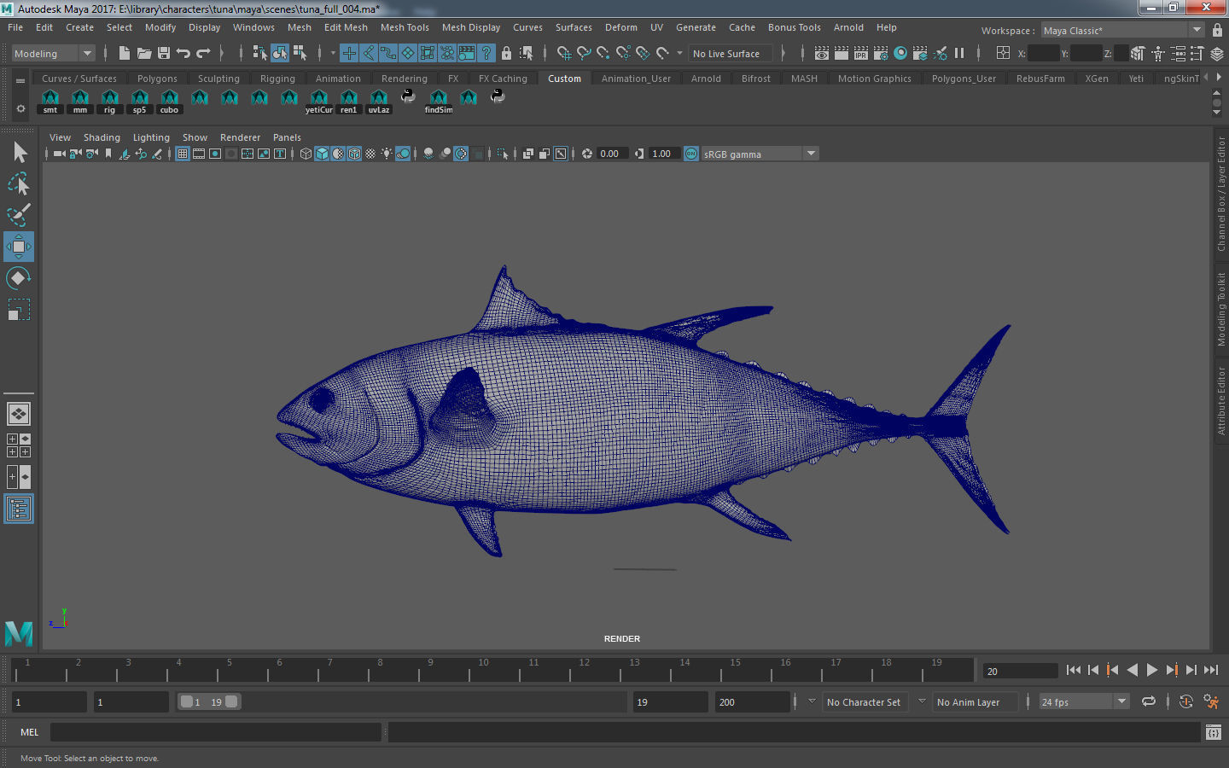Viewport: 1229px width, 768px height.
Task: Play the animation forward
Action: pos(1152,670)
